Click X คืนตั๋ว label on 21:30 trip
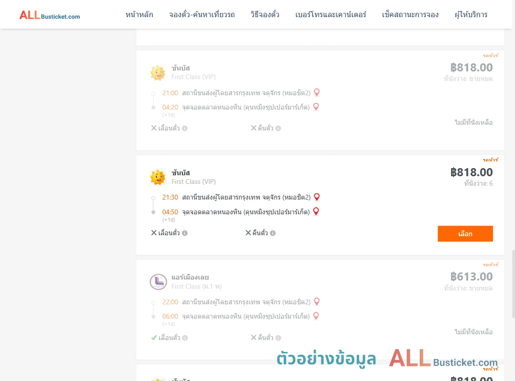Image resolution: width=515 pixels, height=381 pixels. (x=257, y=233)
